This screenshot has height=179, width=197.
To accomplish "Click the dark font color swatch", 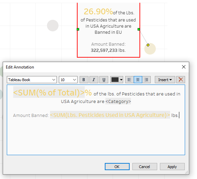I will pos(115,80).
